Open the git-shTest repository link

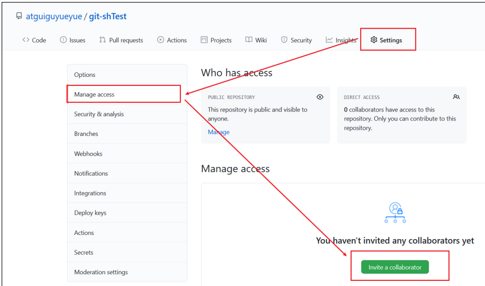tap(108, 16)
